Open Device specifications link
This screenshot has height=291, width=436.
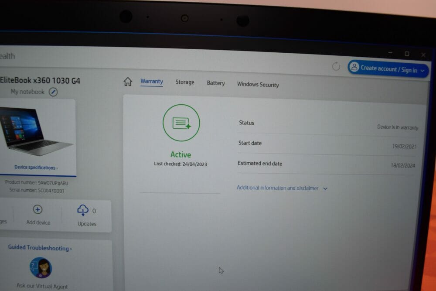(36, 168)
